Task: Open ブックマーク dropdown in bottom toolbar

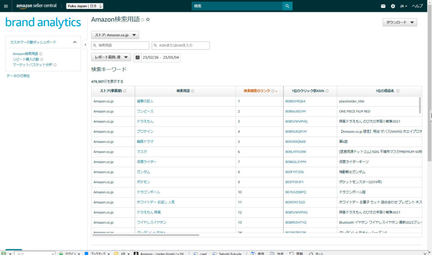Action: pos(108,254)
